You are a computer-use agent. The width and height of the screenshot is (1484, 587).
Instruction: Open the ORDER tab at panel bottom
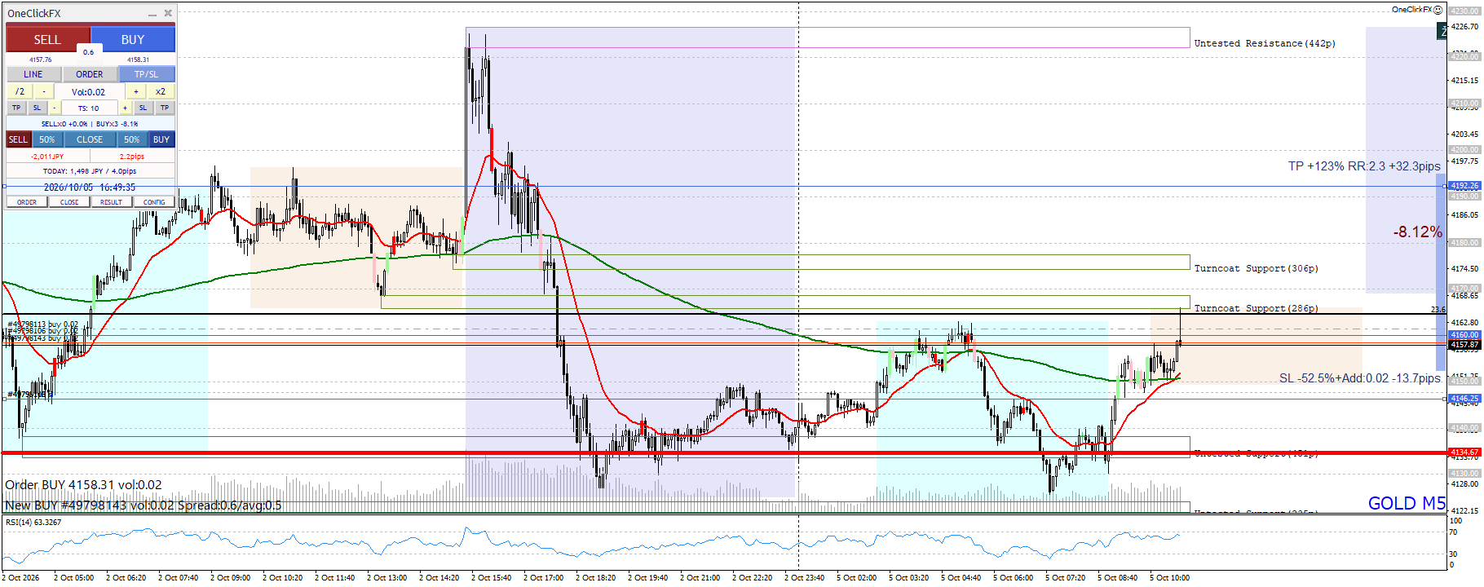[27, 202]
